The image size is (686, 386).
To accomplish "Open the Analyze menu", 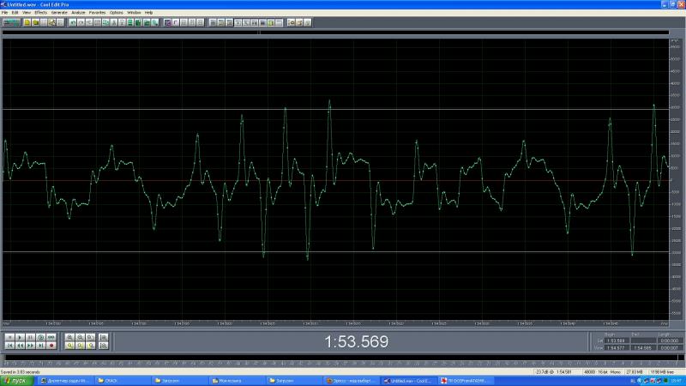I will click(78, 13).
